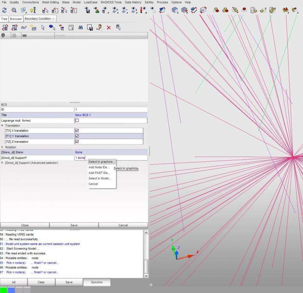Click the BCS ID input field
Screen dimensions: 303x293
(x=111, y=109)
